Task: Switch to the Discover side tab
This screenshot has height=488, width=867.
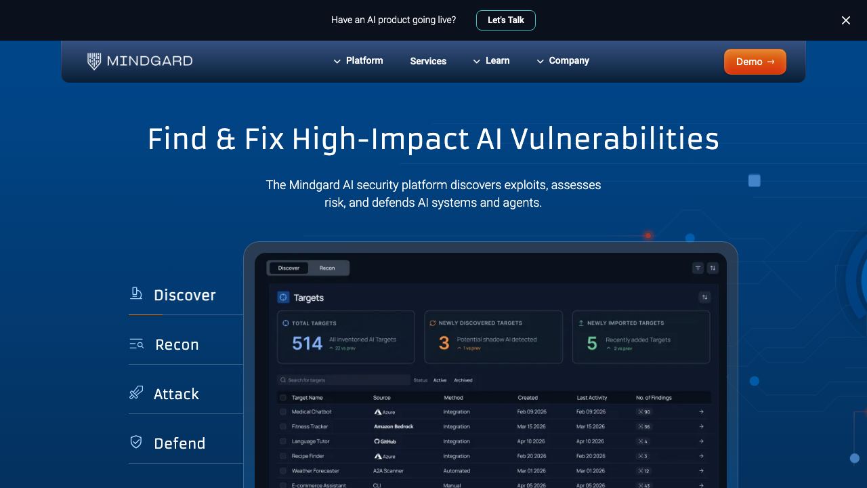Action: (x=186, y=295)
